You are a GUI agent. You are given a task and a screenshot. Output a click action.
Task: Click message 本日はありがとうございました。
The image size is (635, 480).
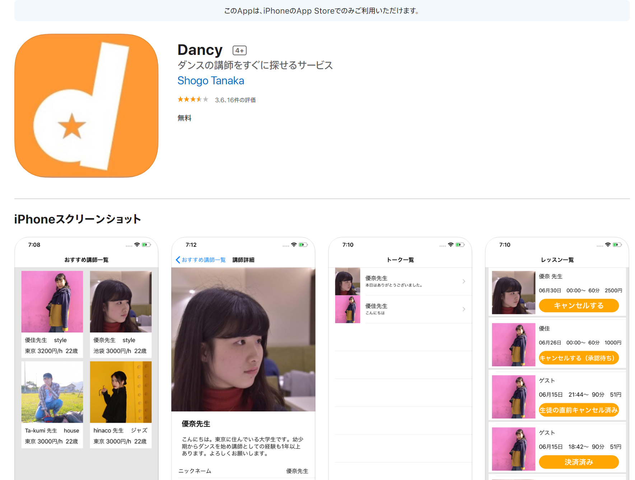[x=394, y=285]
